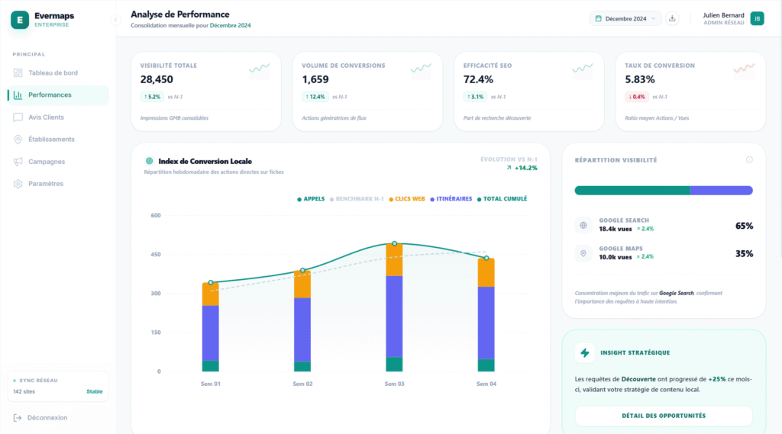Click the info icon in Répartition Visibilité
This screenshot has width=782, height=434.
tap(749, 159)
